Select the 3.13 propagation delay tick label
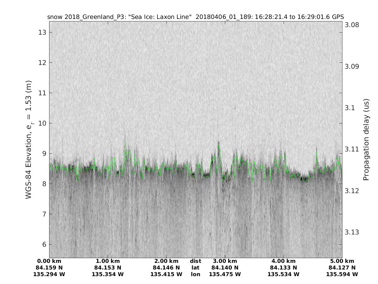 tap(351, 232)
